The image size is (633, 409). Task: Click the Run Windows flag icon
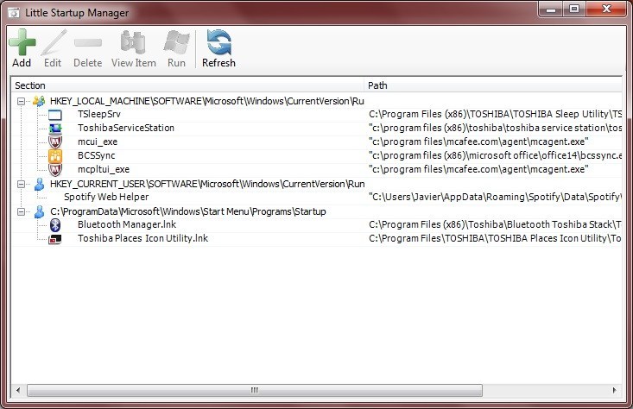176,42
